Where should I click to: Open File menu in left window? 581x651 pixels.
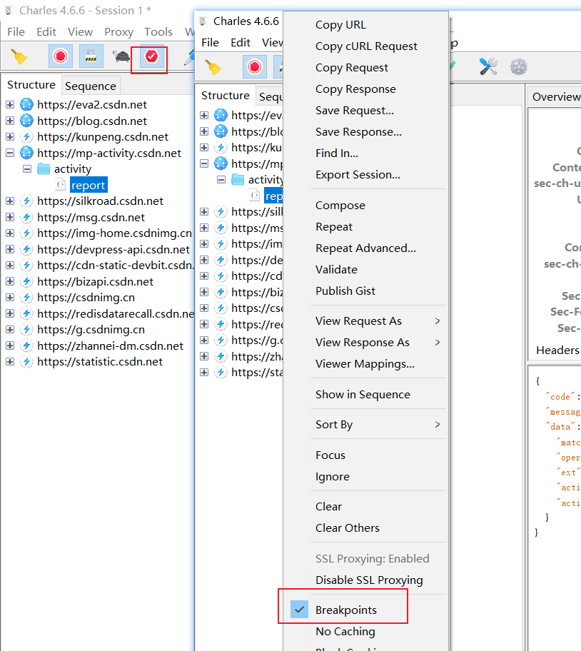(16, 32)
